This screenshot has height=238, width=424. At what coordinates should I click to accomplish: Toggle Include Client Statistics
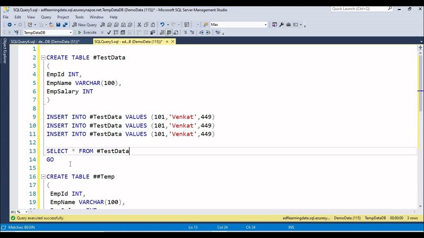(x=153, y=32)
